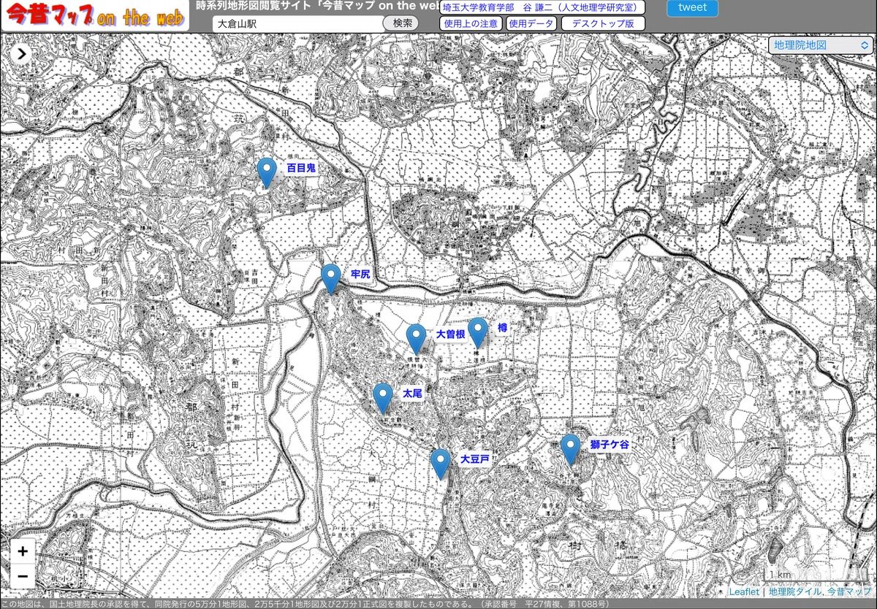This screenshot has width=877, height=609.
Task: Click the 太尾 map marker pin
Action: [383, 397]
